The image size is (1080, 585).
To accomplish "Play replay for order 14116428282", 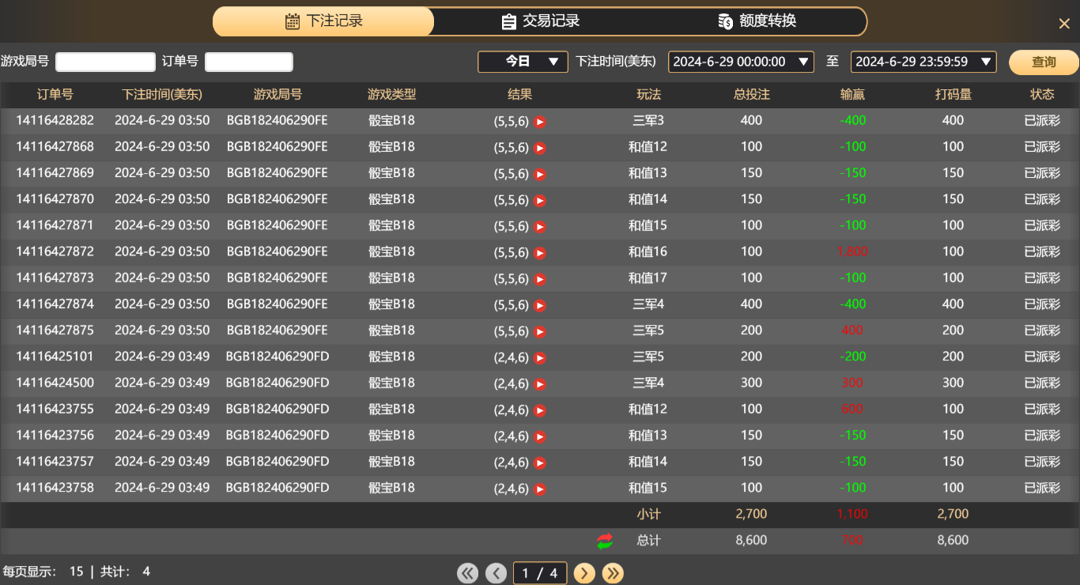I will [540, 122].
